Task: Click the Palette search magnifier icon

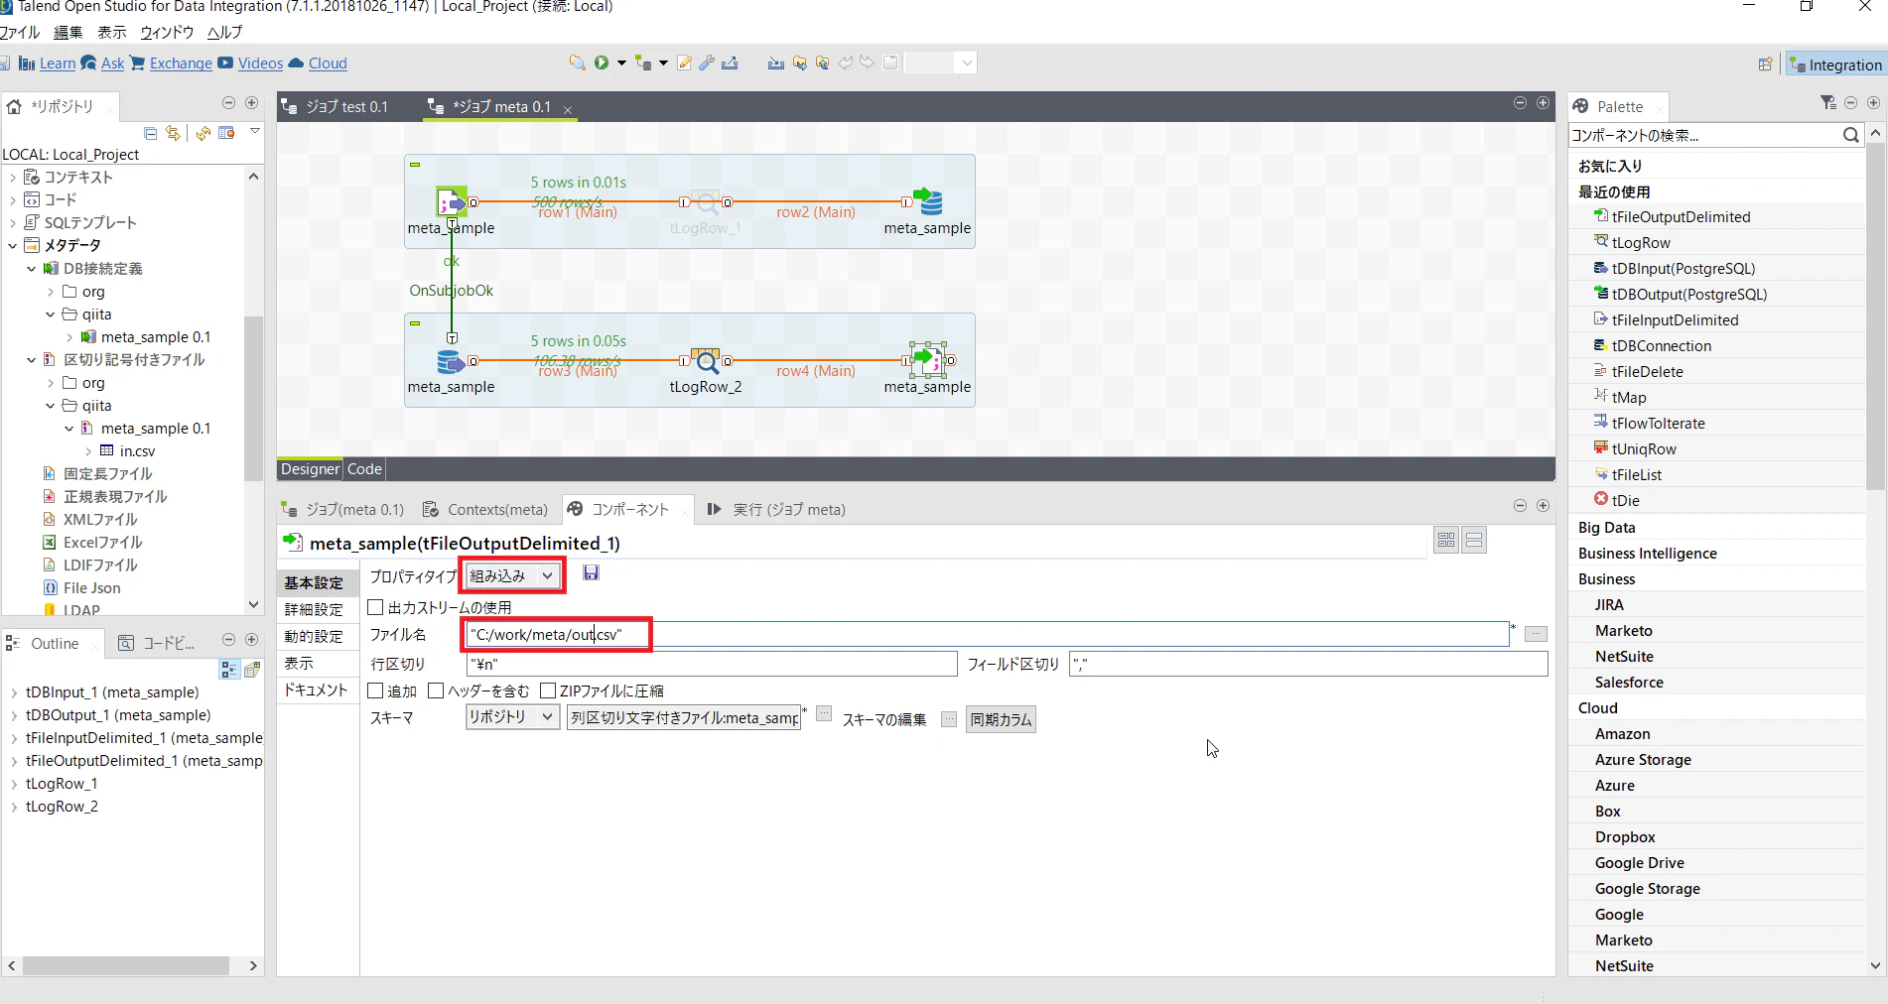Action: tap(1850, 135)
